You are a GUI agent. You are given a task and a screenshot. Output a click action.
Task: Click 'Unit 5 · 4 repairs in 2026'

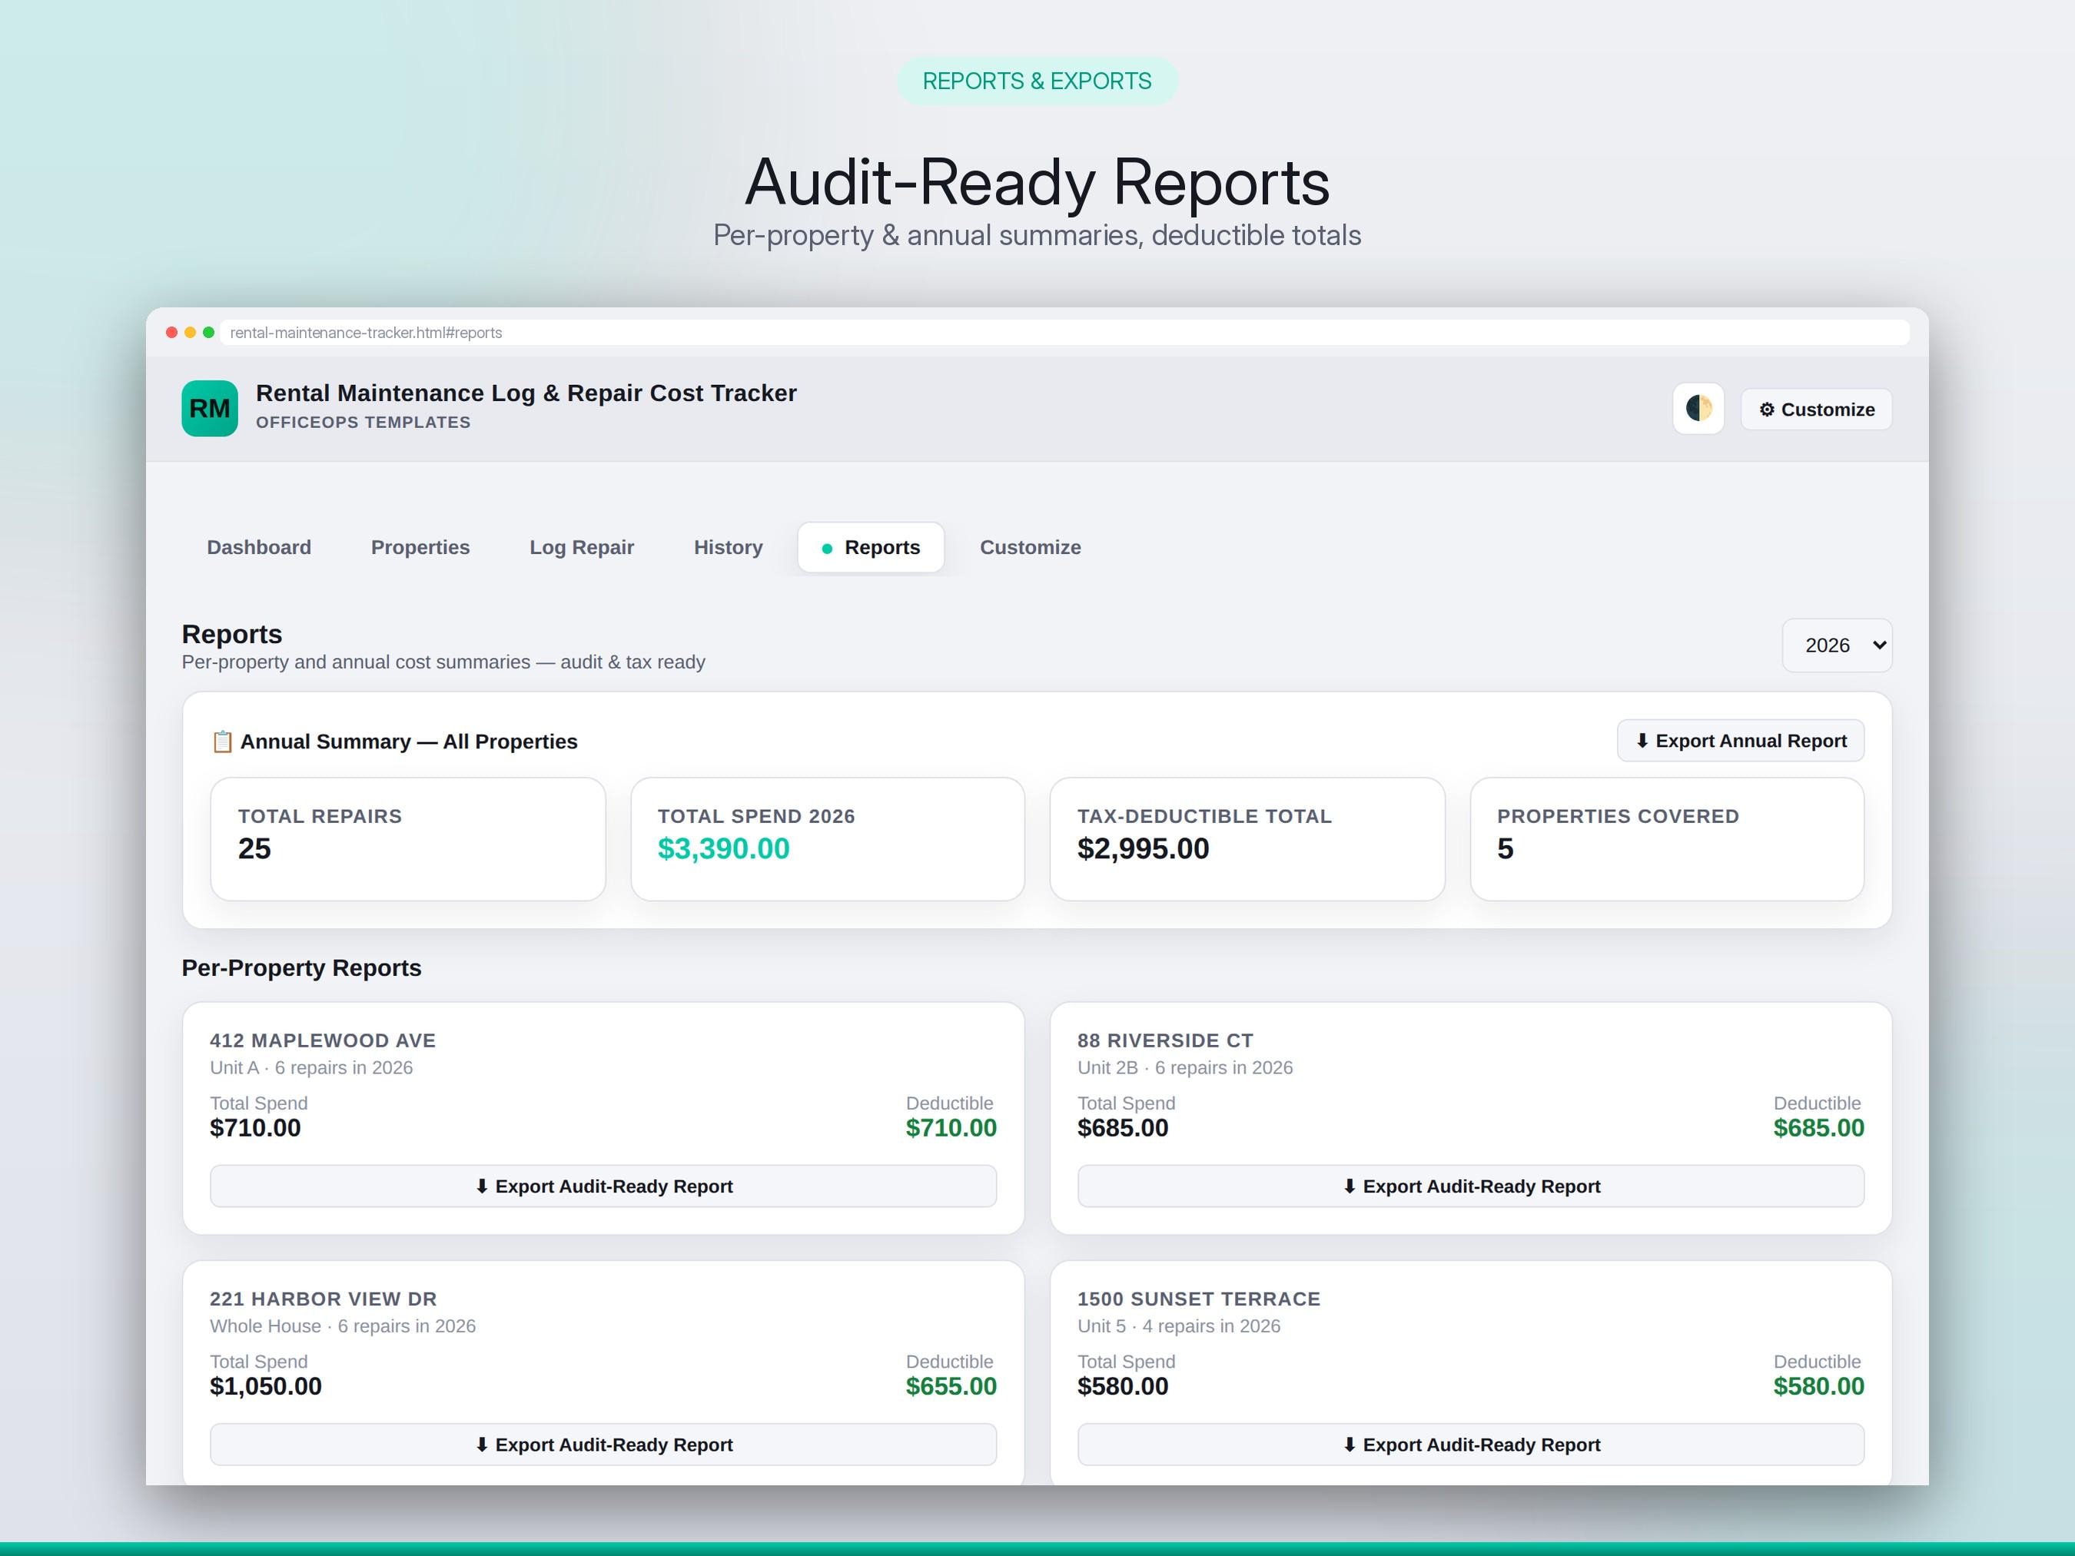click(x=1178, y=1326)
